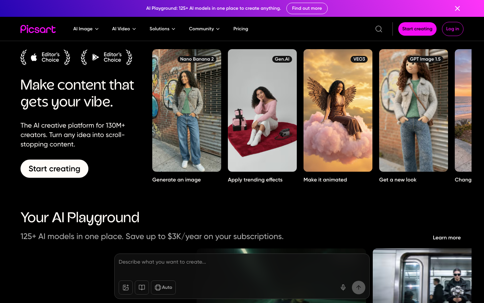
Task: Click the Picsart logo
Action: point(38,29)
